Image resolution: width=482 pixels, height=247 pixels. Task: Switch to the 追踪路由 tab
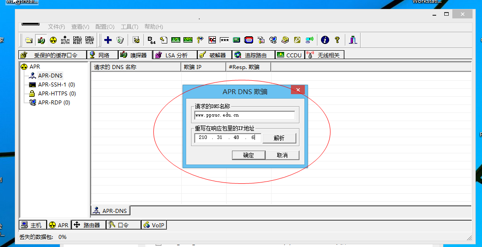[x=254, y=55]
